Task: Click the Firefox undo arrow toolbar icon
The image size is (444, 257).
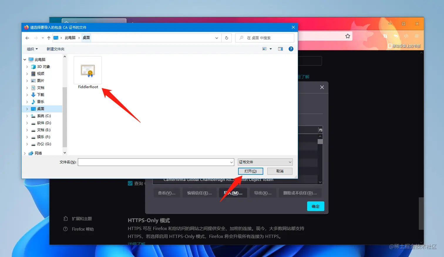Action: (396, 36)
